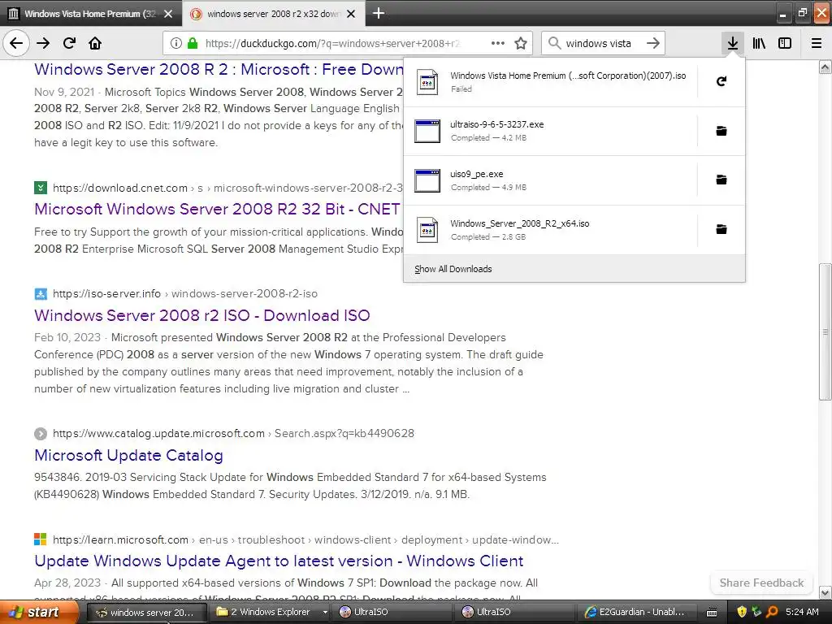Image resolution: width=832 pixels, height=624 pixels.
Task: Click the catalog.update.microsoft.com result URL
Action: (233, 434)
